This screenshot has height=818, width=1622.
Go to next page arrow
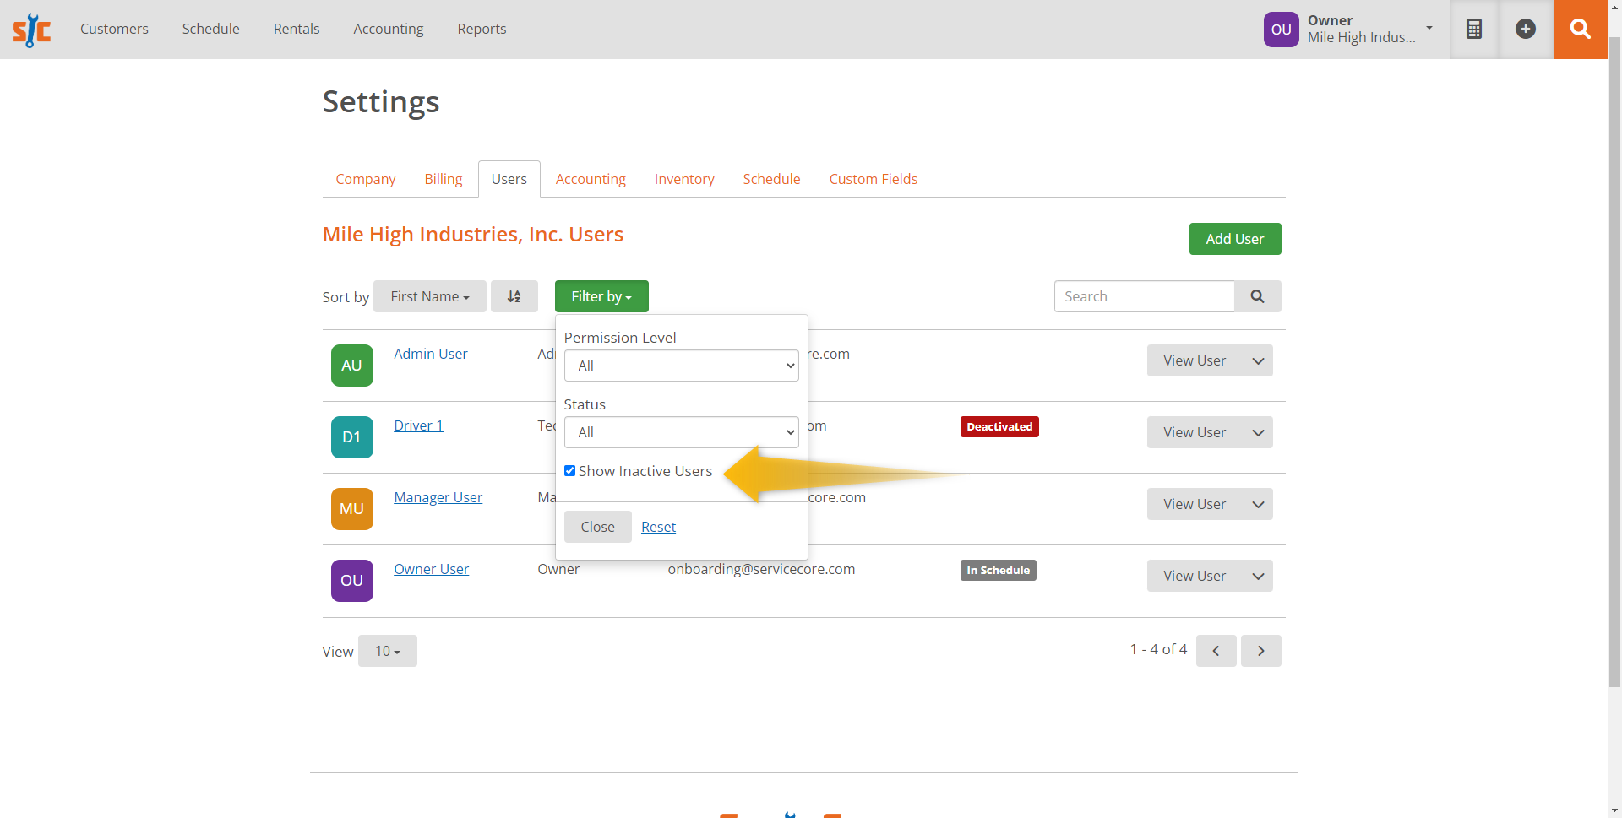coord(1260,651)
